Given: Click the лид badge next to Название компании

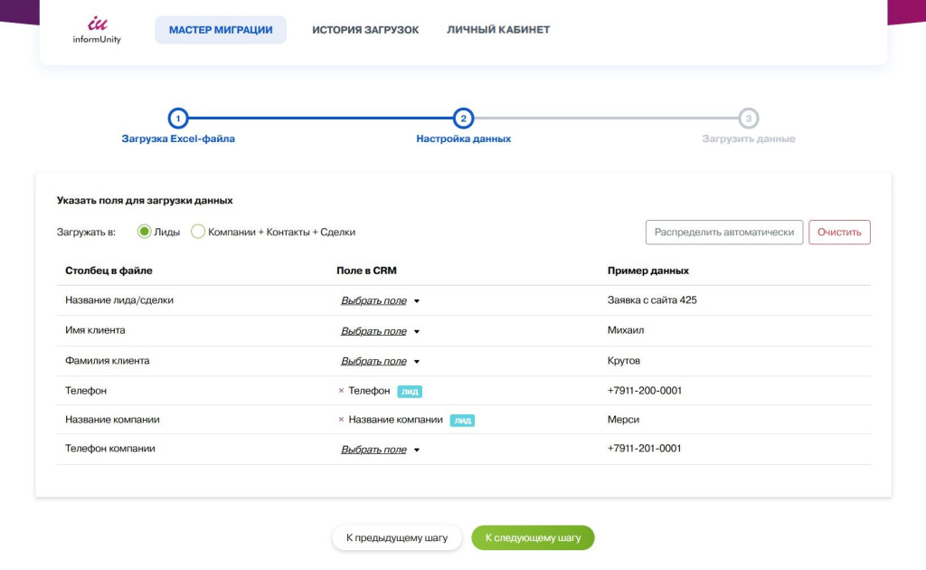Looking at the screenshot, I should coord(462,421).
